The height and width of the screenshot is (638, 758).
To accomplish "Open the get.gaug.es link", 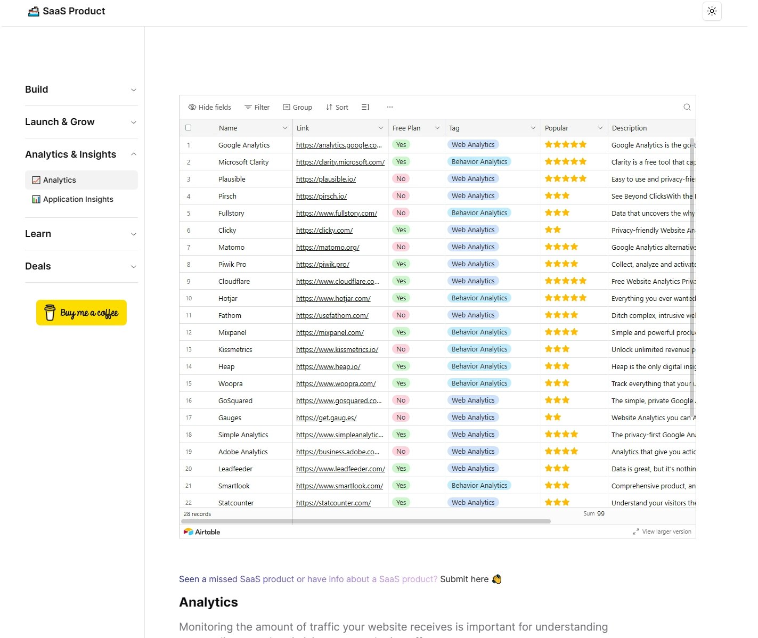I will pyautogui.click(x=327, y=418).
